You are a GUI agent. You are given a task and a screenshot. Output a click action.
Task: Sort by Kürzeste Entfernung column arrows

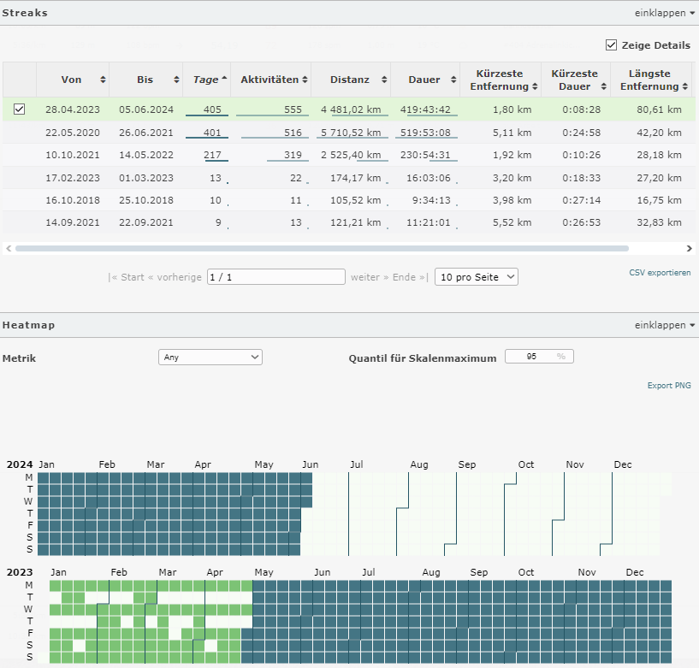(535, 87)
